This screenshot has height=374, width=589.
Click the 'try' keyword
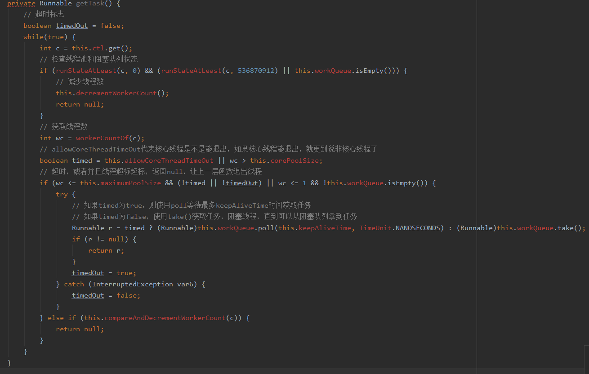tap(62, 194)
